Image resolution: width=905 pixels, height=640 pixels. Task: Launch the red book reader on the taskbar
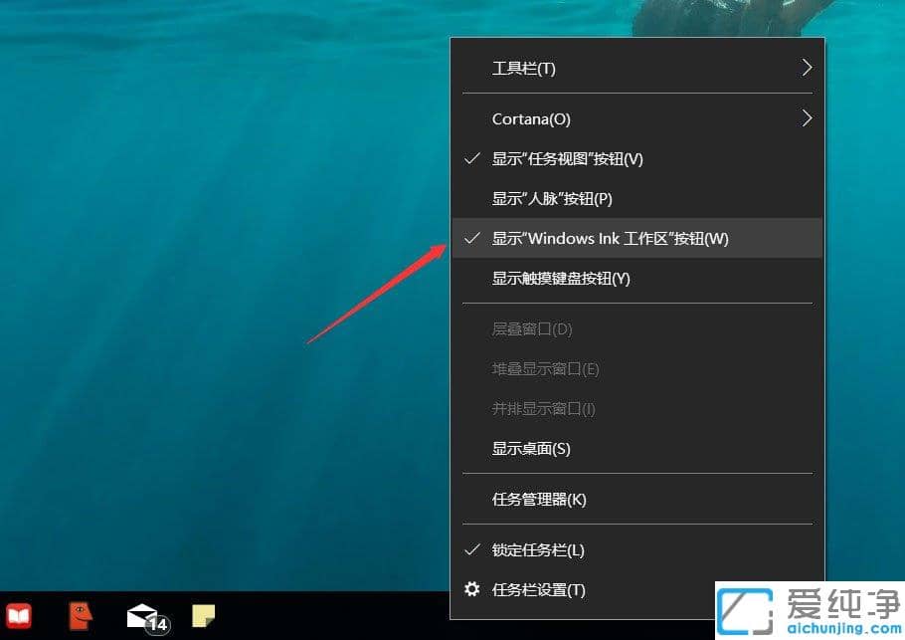coord(18,615)
